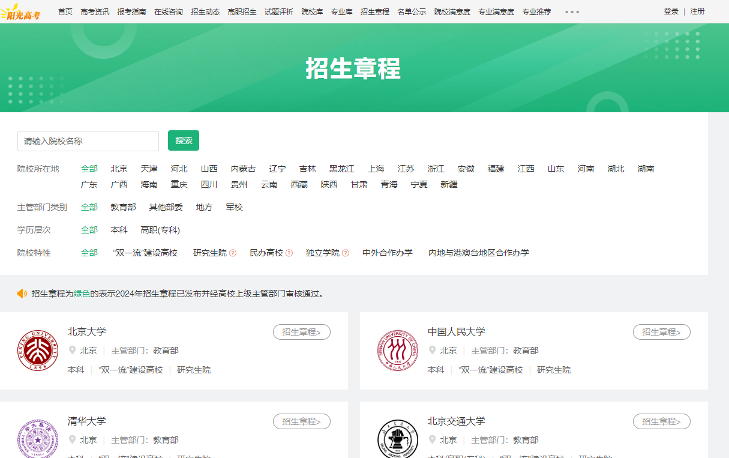Click location pin icon in 北京交通大学 card
Viewport: 729px width, 458px height.
[x=433, y=439]
